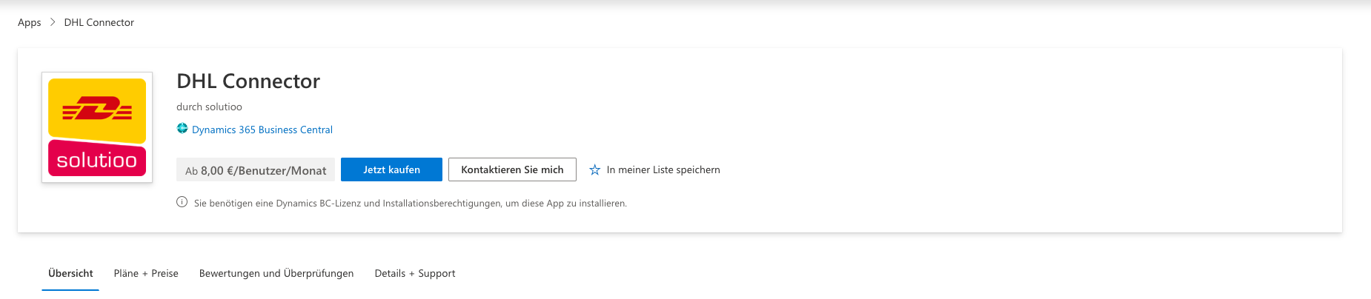
Task: Click the Kontaktieren Sie mich button
Action: tap(512, 169)
